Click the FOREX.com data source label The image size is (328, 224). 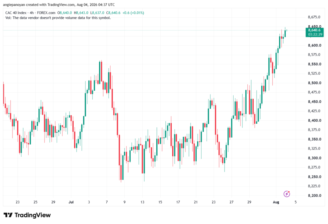(46, 13)
